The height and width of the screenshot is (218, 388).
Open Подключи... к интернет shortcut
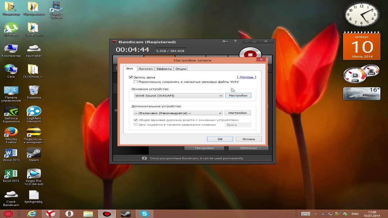coord(34,135)
